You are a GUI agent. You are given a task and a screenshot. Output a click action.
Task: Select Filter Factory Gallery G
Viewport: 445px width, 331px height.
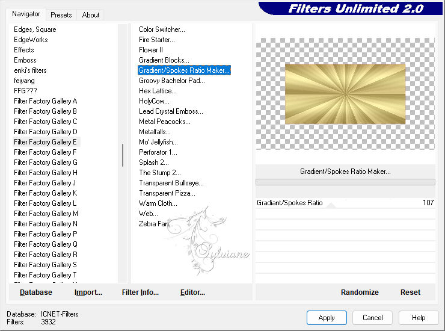tap(46, 162)
